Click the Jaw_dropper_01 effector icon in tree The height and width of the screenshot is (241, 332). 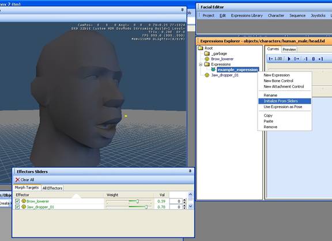(207, 75)
